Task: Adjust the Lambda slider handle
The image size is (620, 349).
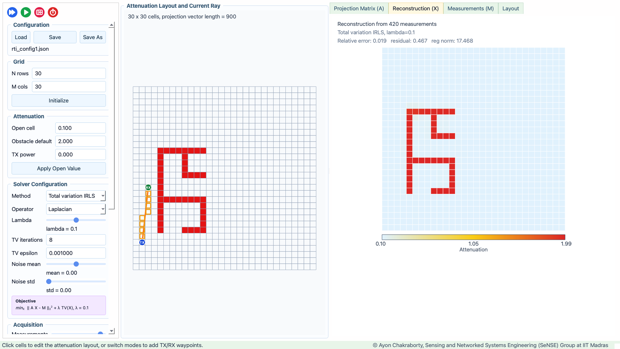Action: tap(76, 220)
